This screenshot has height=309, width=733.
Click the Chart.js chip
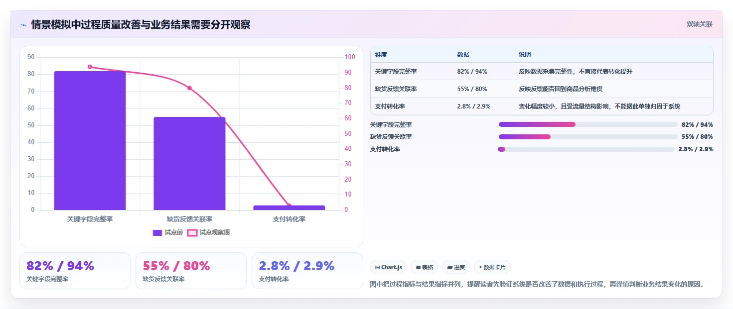coord(389,267)
